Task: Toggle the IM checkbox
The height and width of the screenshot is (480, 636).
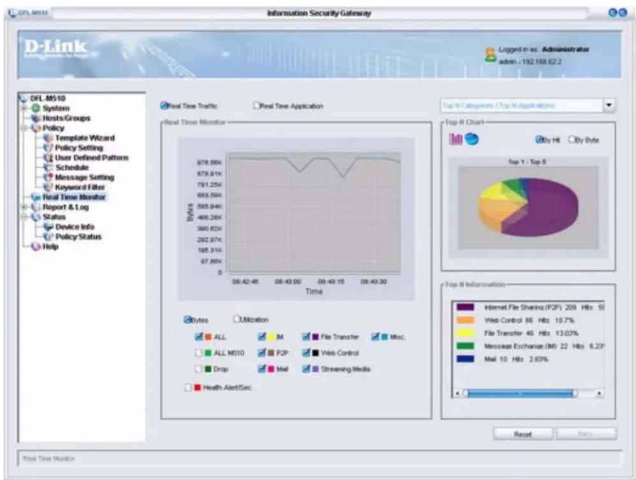Action: click(262, 337)
